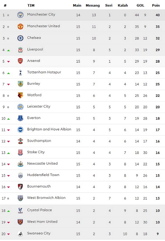
Task: Click the GOL column header
Action: click(x=141, y=5)
